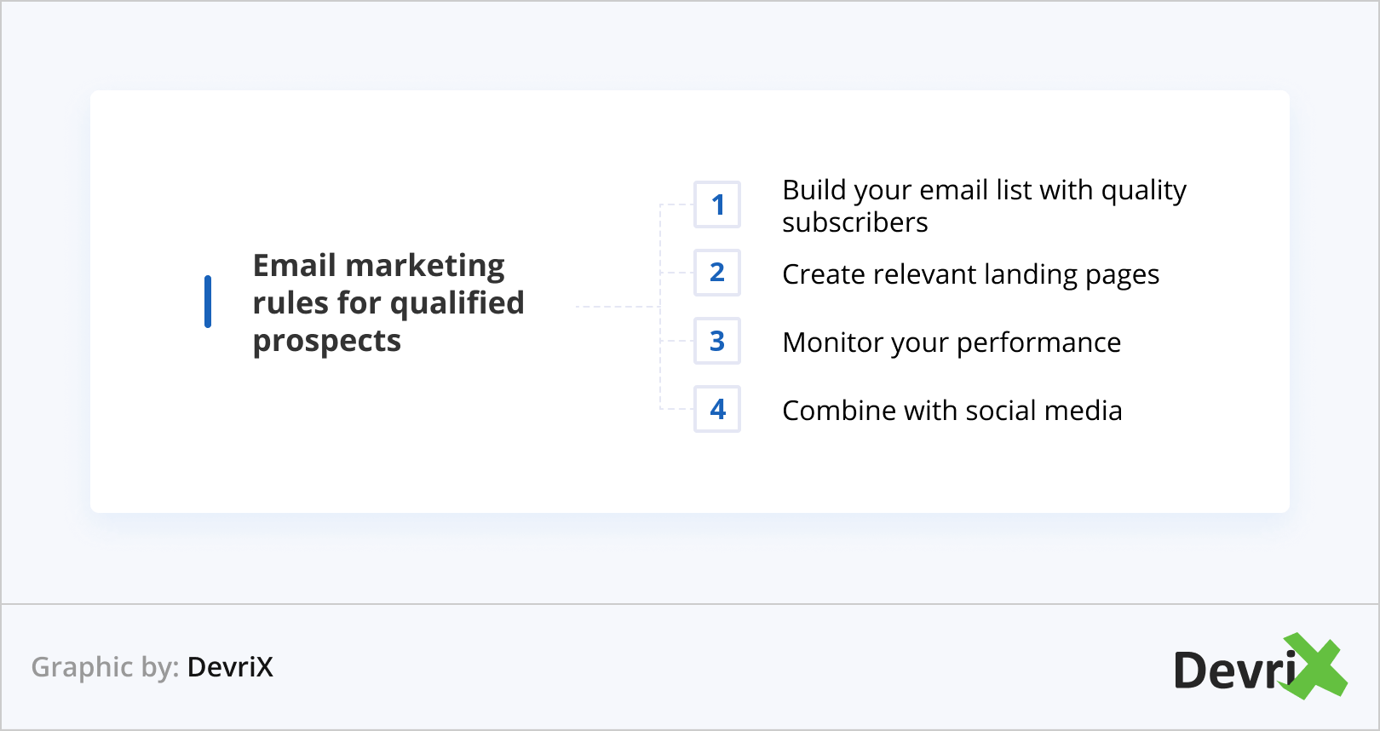Click the horizontal divider above the footer

click(690, 604)
